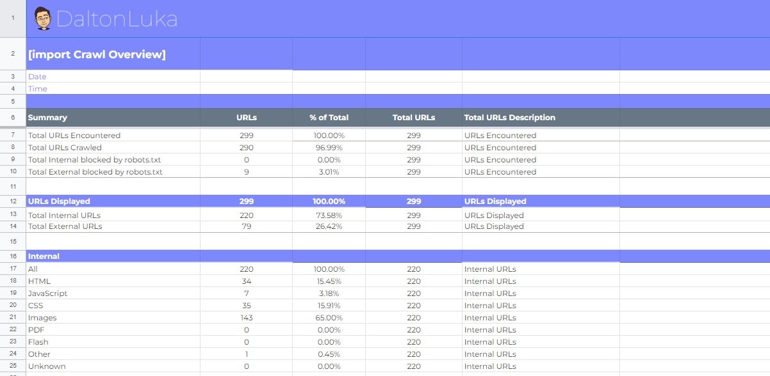Click the Total URLs header cell
The width and height of the screenshot is (770, 376).
click(413, 118)
